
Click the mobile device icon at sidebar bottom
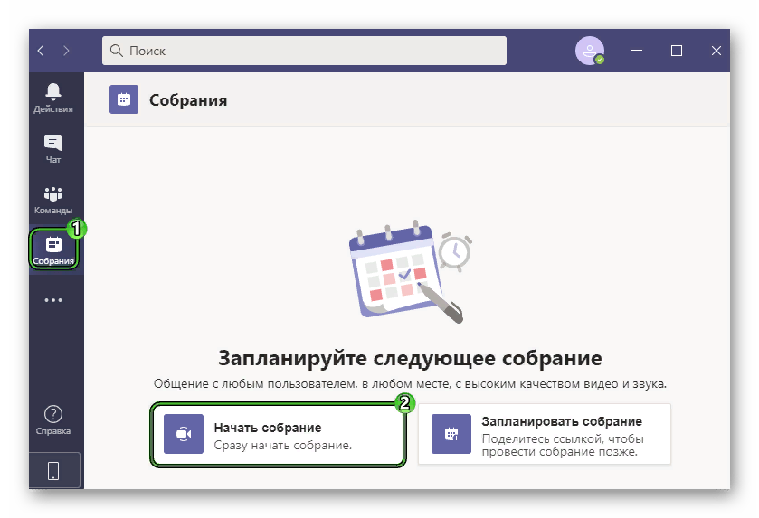pos(53,470)
